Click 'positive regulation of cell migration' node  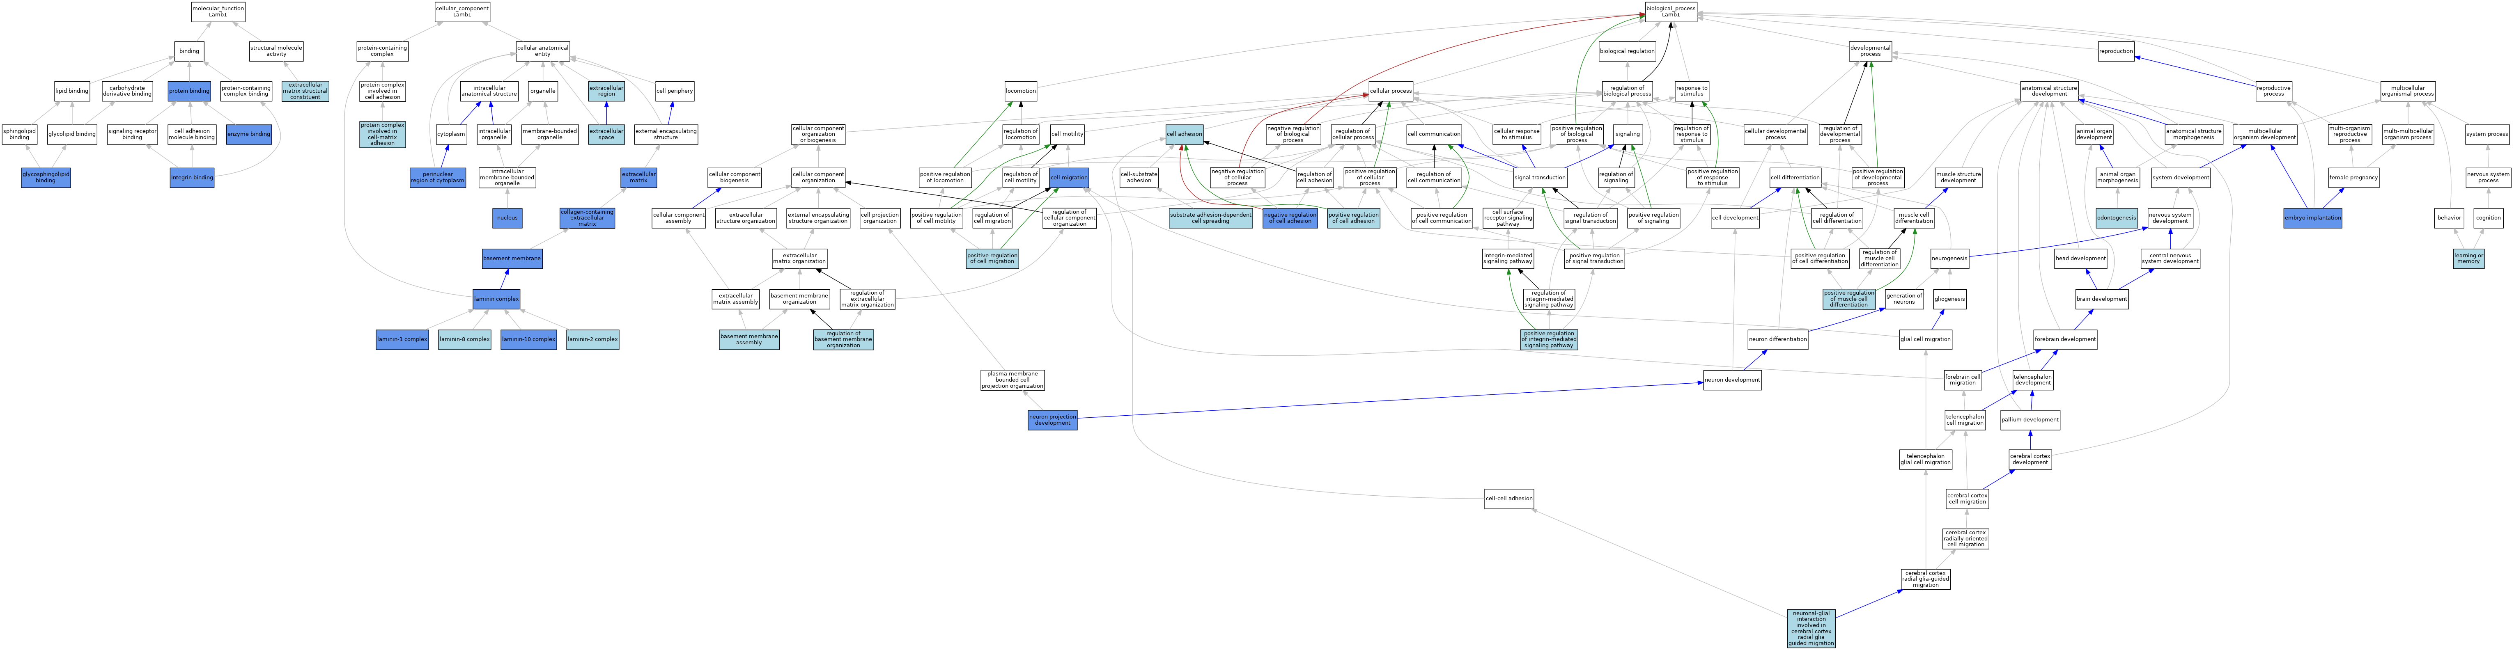(992, 258)
